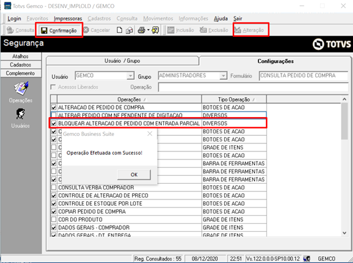Click the list scroll down arrow
This screenshot has height=263, width=353.
[x=344, y=233]
